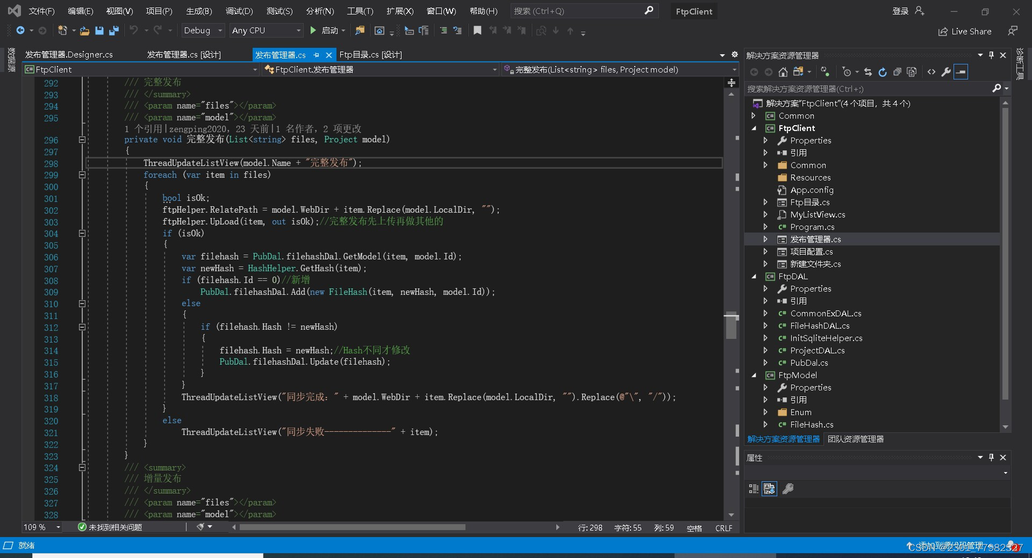
Task: Expand the Common project node
Action: point(754,116)
